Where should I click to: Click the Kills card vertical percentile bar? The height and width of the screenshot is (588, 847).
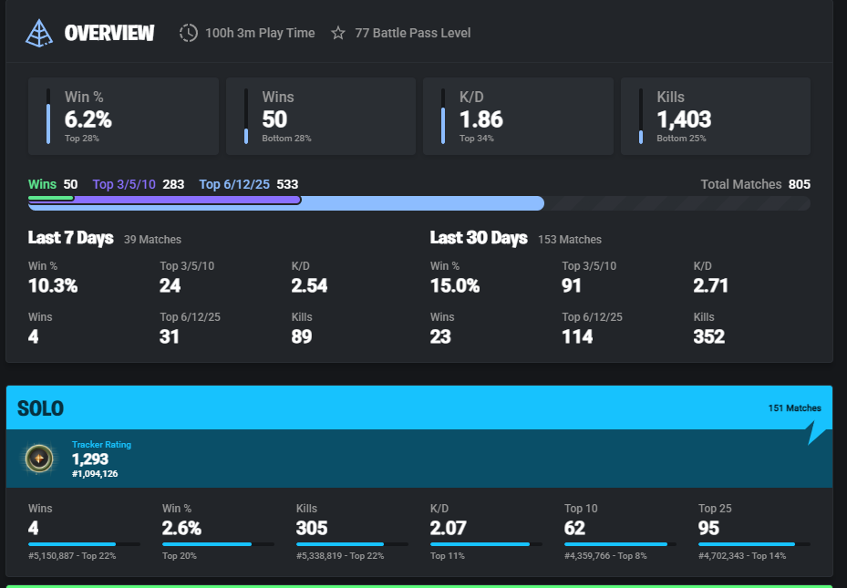click(x=641, y=116)
